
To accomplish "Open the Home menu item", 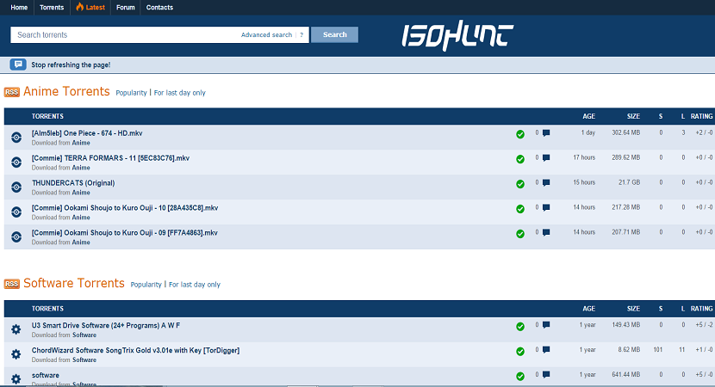I will [19, 7].
